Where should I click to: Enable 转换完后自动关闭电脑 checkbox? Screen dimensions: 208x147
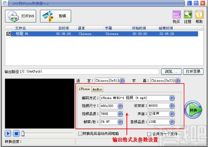pos(80,134)
